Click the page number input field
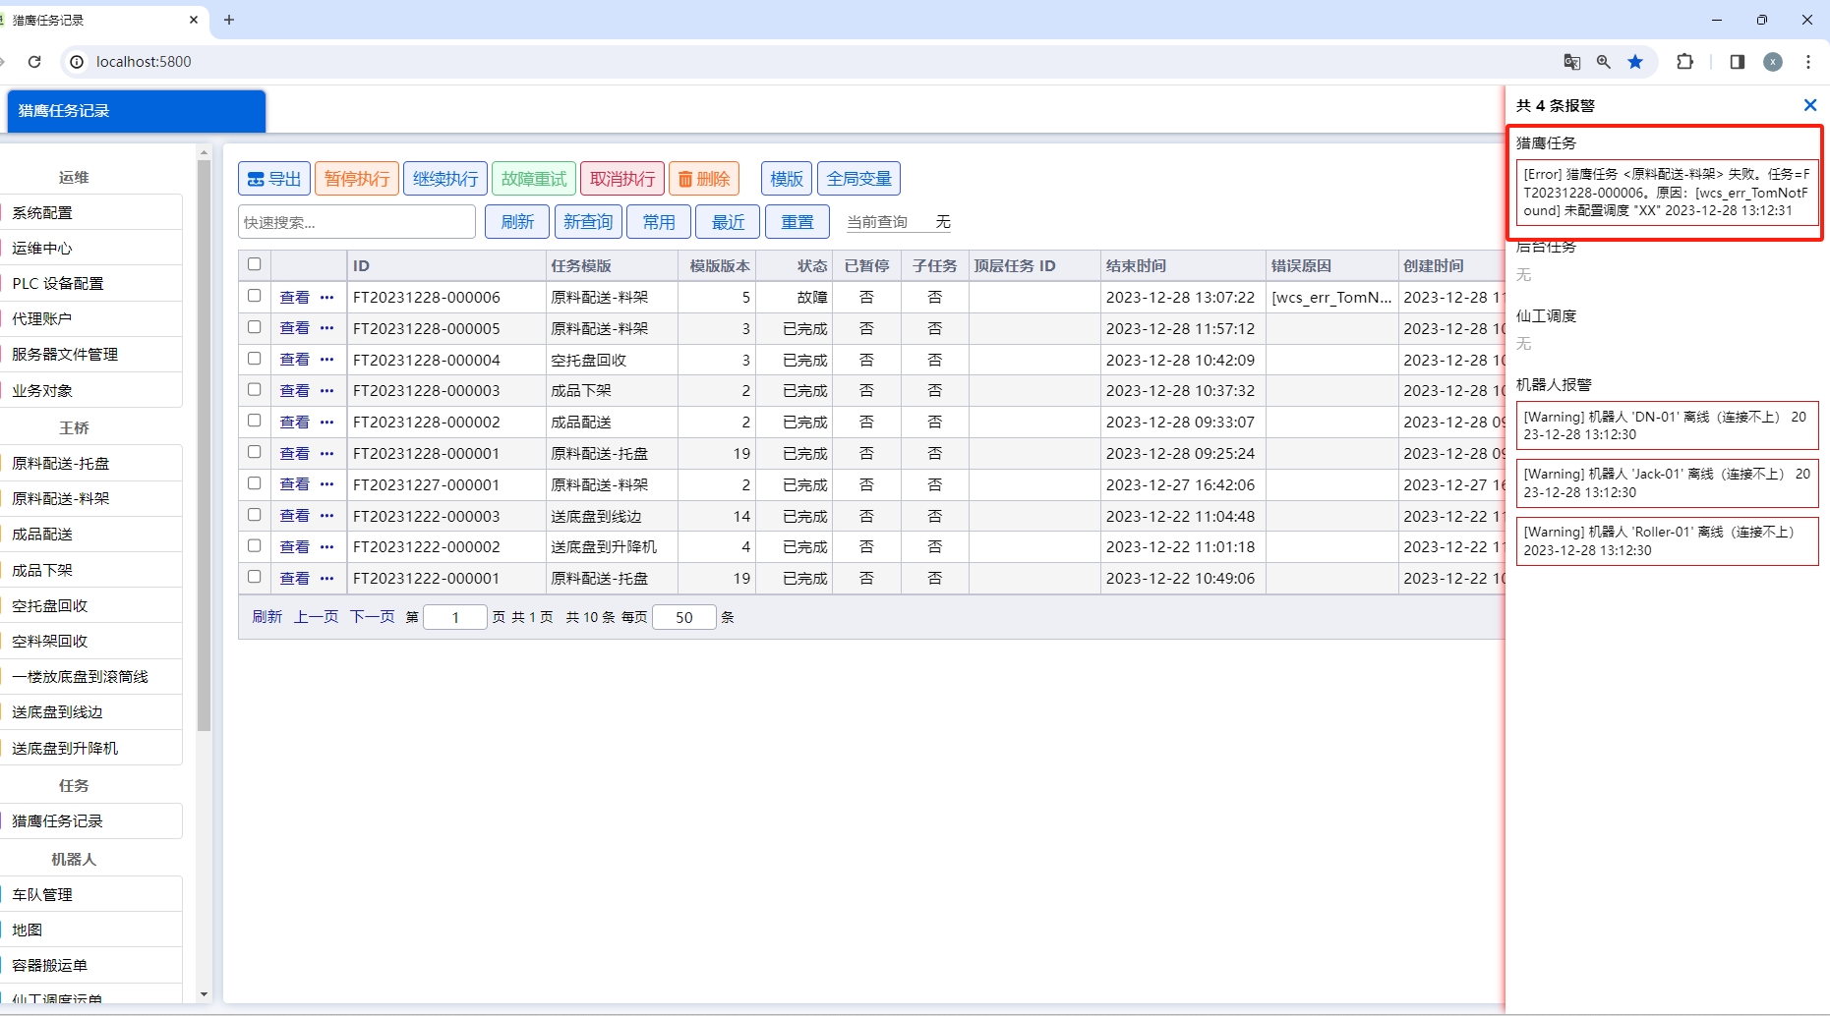 tap(455, 617)
